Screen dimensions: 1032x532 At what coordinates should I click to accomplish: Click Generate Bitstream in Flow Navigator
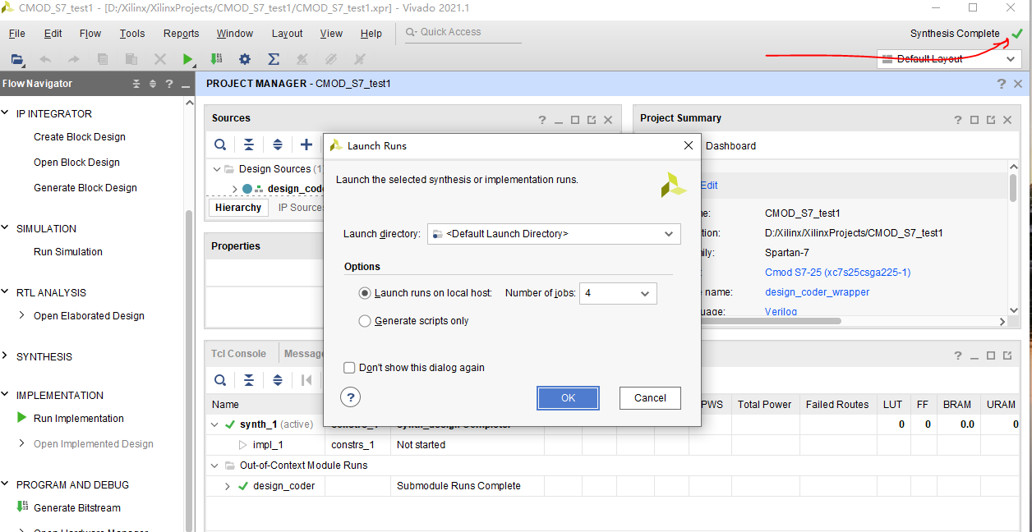coord(77,508)
